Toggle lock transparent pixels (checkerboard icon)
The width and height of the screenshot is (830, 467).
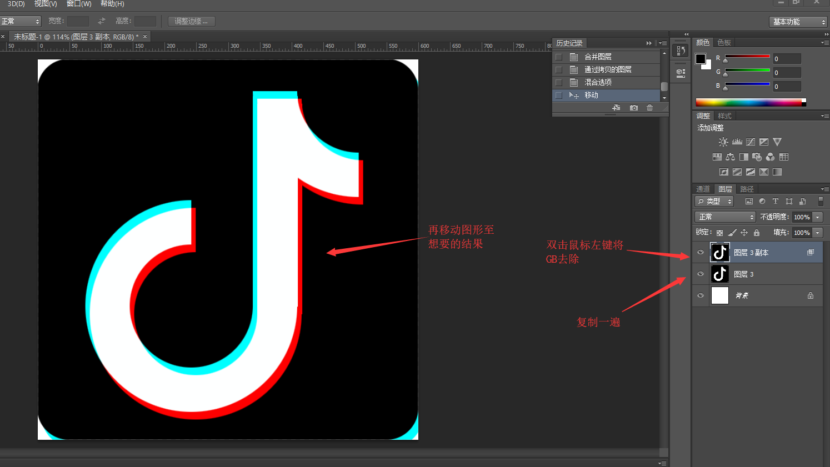[720, 233]
